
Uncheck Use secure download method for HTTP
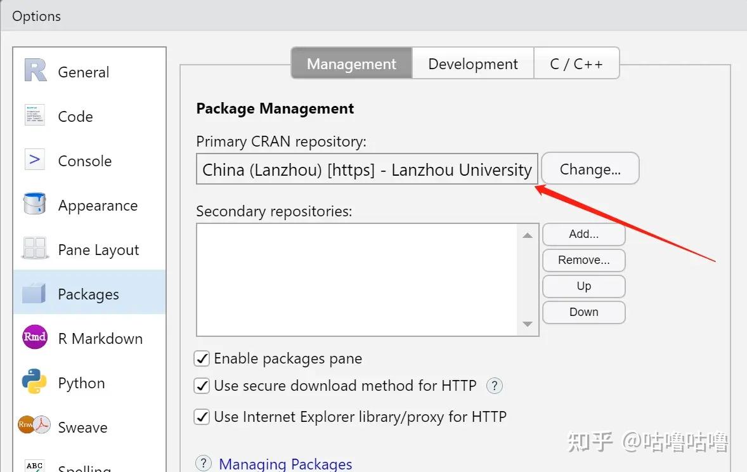click(202, 385)
